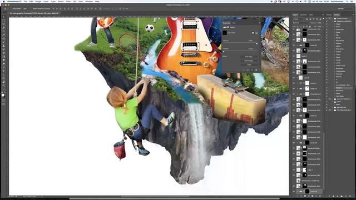
Task: Open the layer filter Kind dropdown
Action: (x=298, y=19)
